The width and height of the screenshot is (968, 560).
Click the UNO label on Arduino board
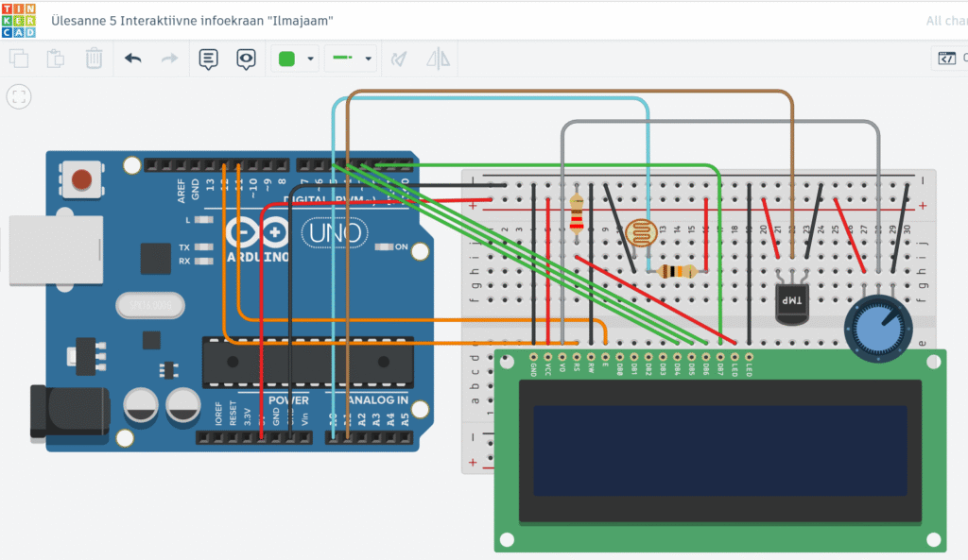tap(336, 233)
